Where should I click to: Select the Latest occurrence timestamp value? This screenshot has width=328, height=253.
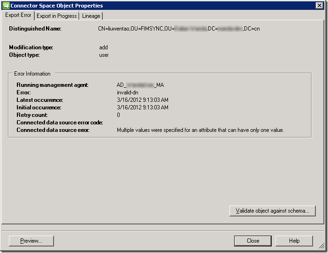[143, 100]
